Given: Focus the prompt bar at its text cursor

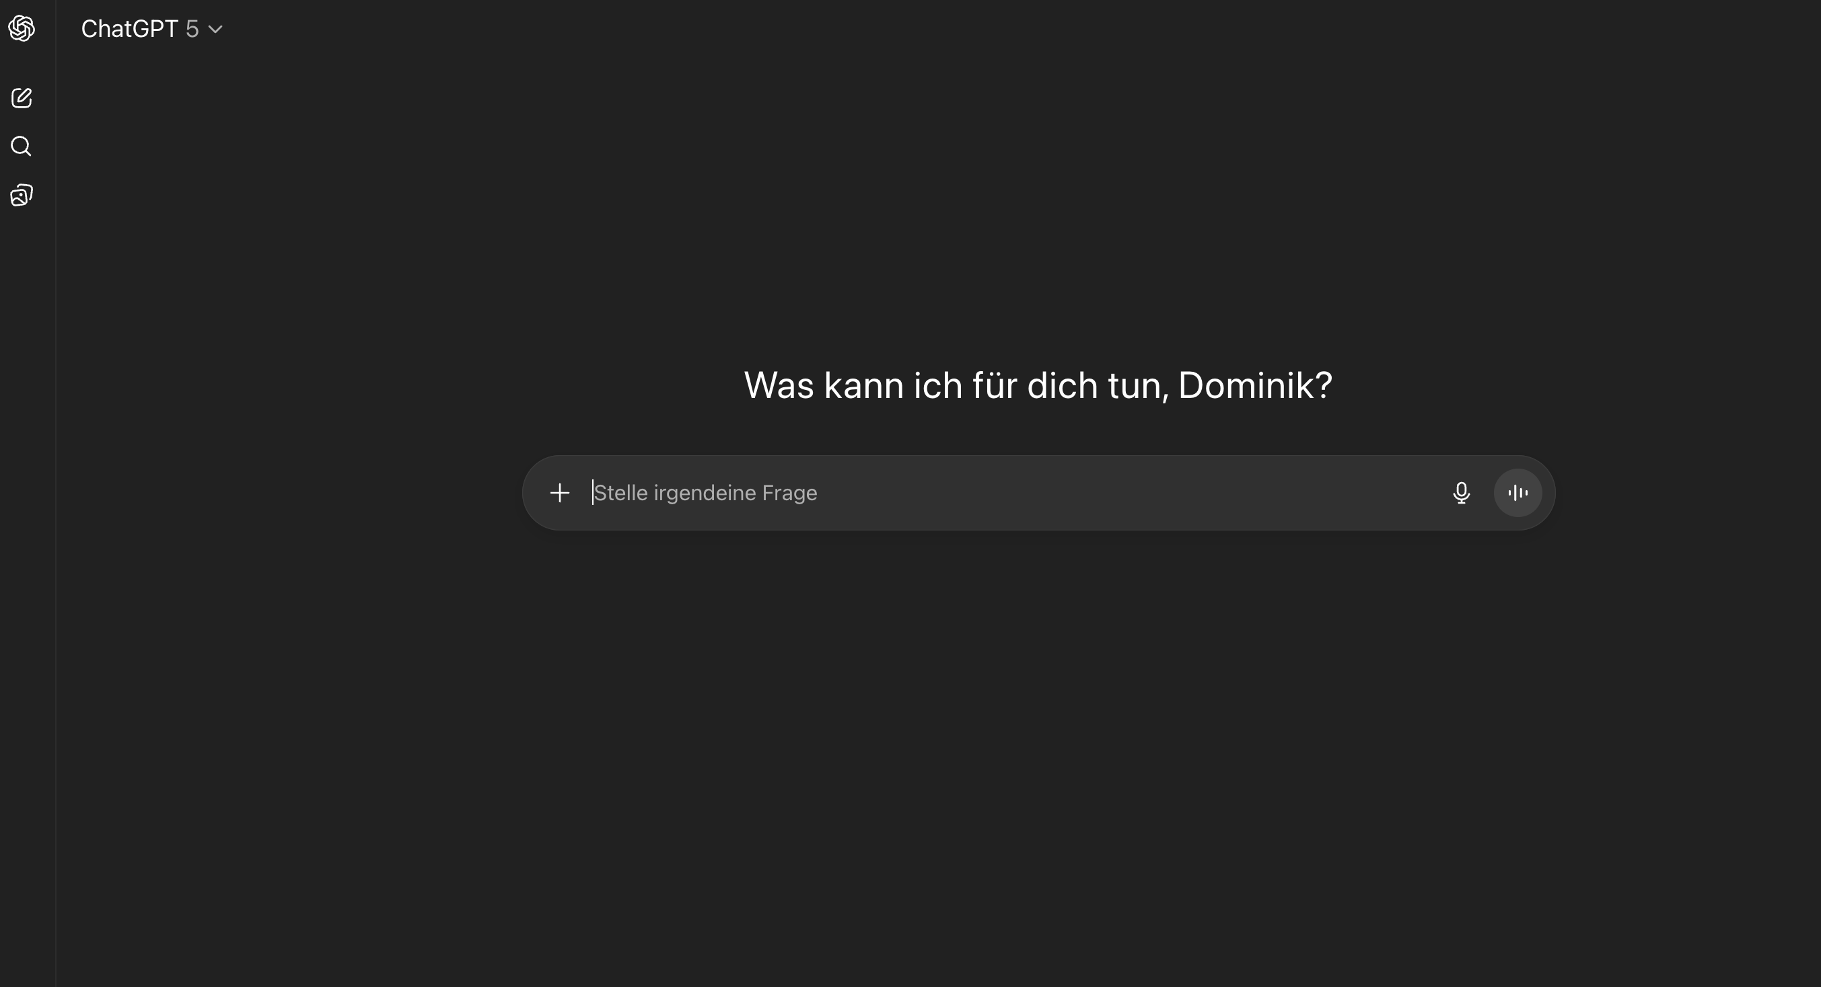Looking at the screenshot, I should pyautogui.click(x=593, y=492).
